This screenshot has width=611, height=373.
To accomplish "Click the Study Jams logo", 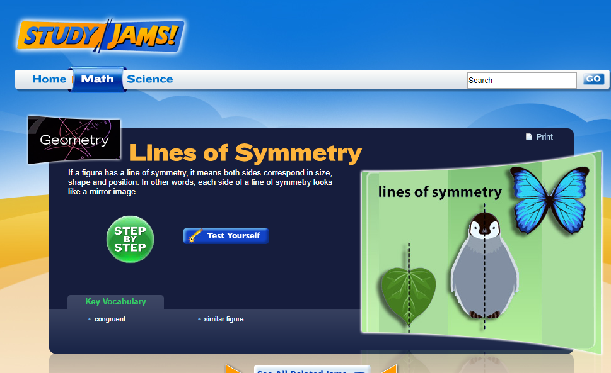I will [x=99, y=36].
